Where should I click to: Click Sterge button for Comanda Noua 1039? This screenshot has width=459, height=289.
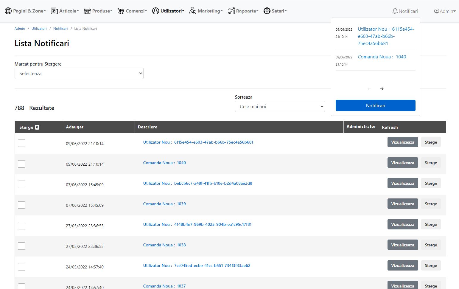431,204
